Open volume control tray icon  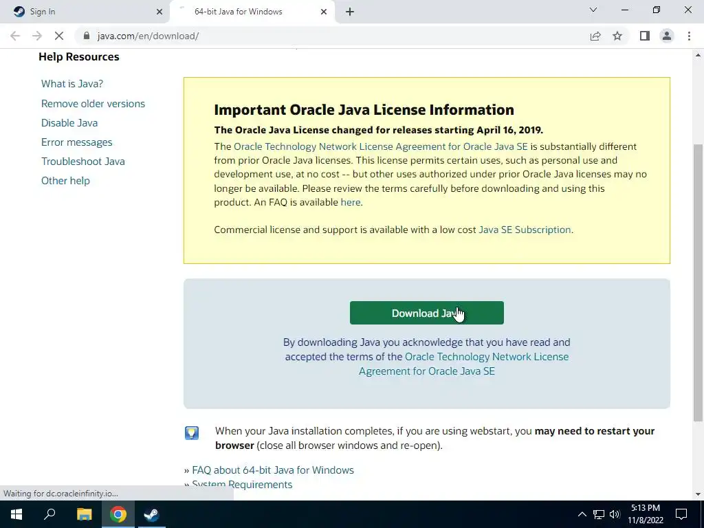pyautogui.click(x=615, y=514)
